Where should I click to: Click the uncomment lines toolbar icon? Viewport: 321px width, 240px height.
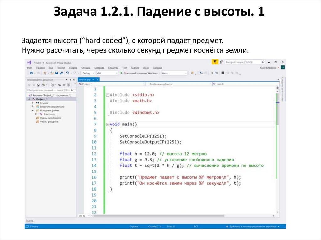216,73
